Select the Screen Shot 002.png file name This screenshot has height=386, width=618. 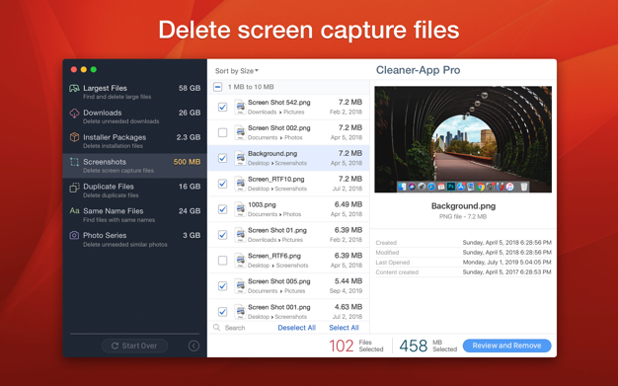[279, 128]
